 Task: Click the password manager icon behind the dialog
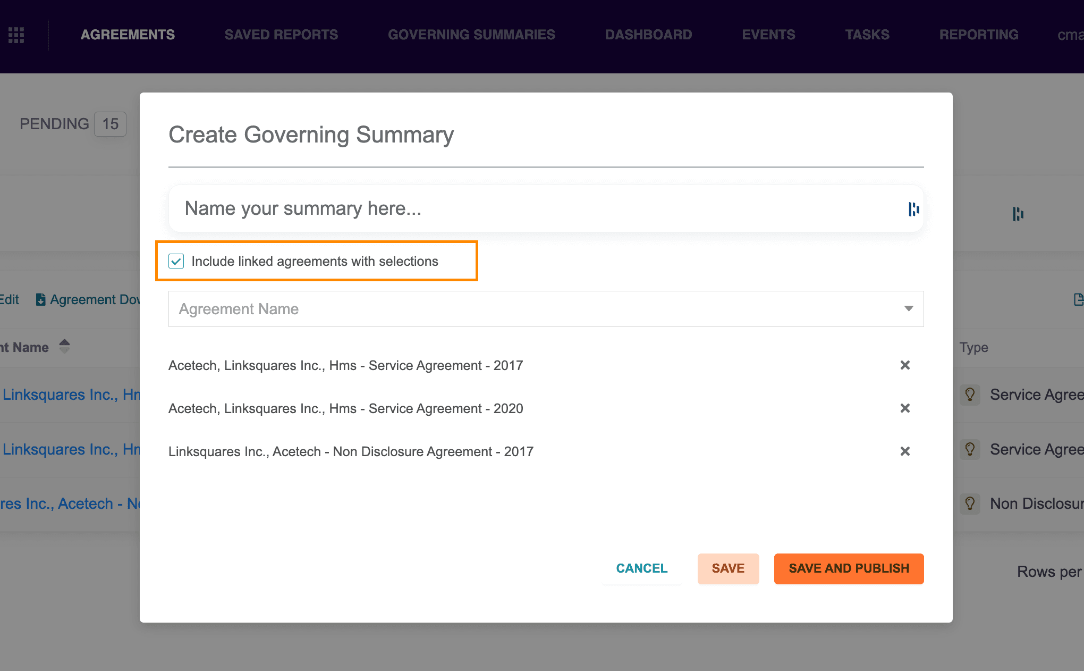point(1018,214)
